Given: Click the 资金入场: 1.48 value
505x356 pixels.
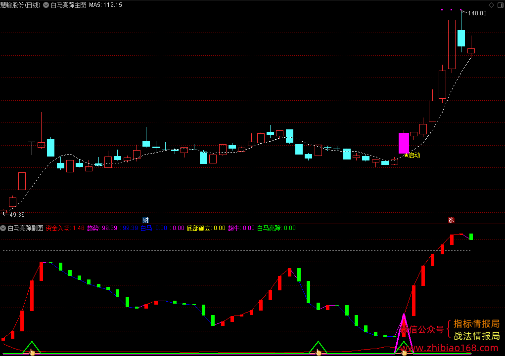Looking at the screenshot, I should click(65, 228).
